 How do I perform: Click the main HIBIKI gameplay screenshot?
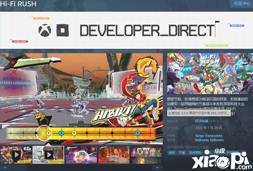coord(81,99)
